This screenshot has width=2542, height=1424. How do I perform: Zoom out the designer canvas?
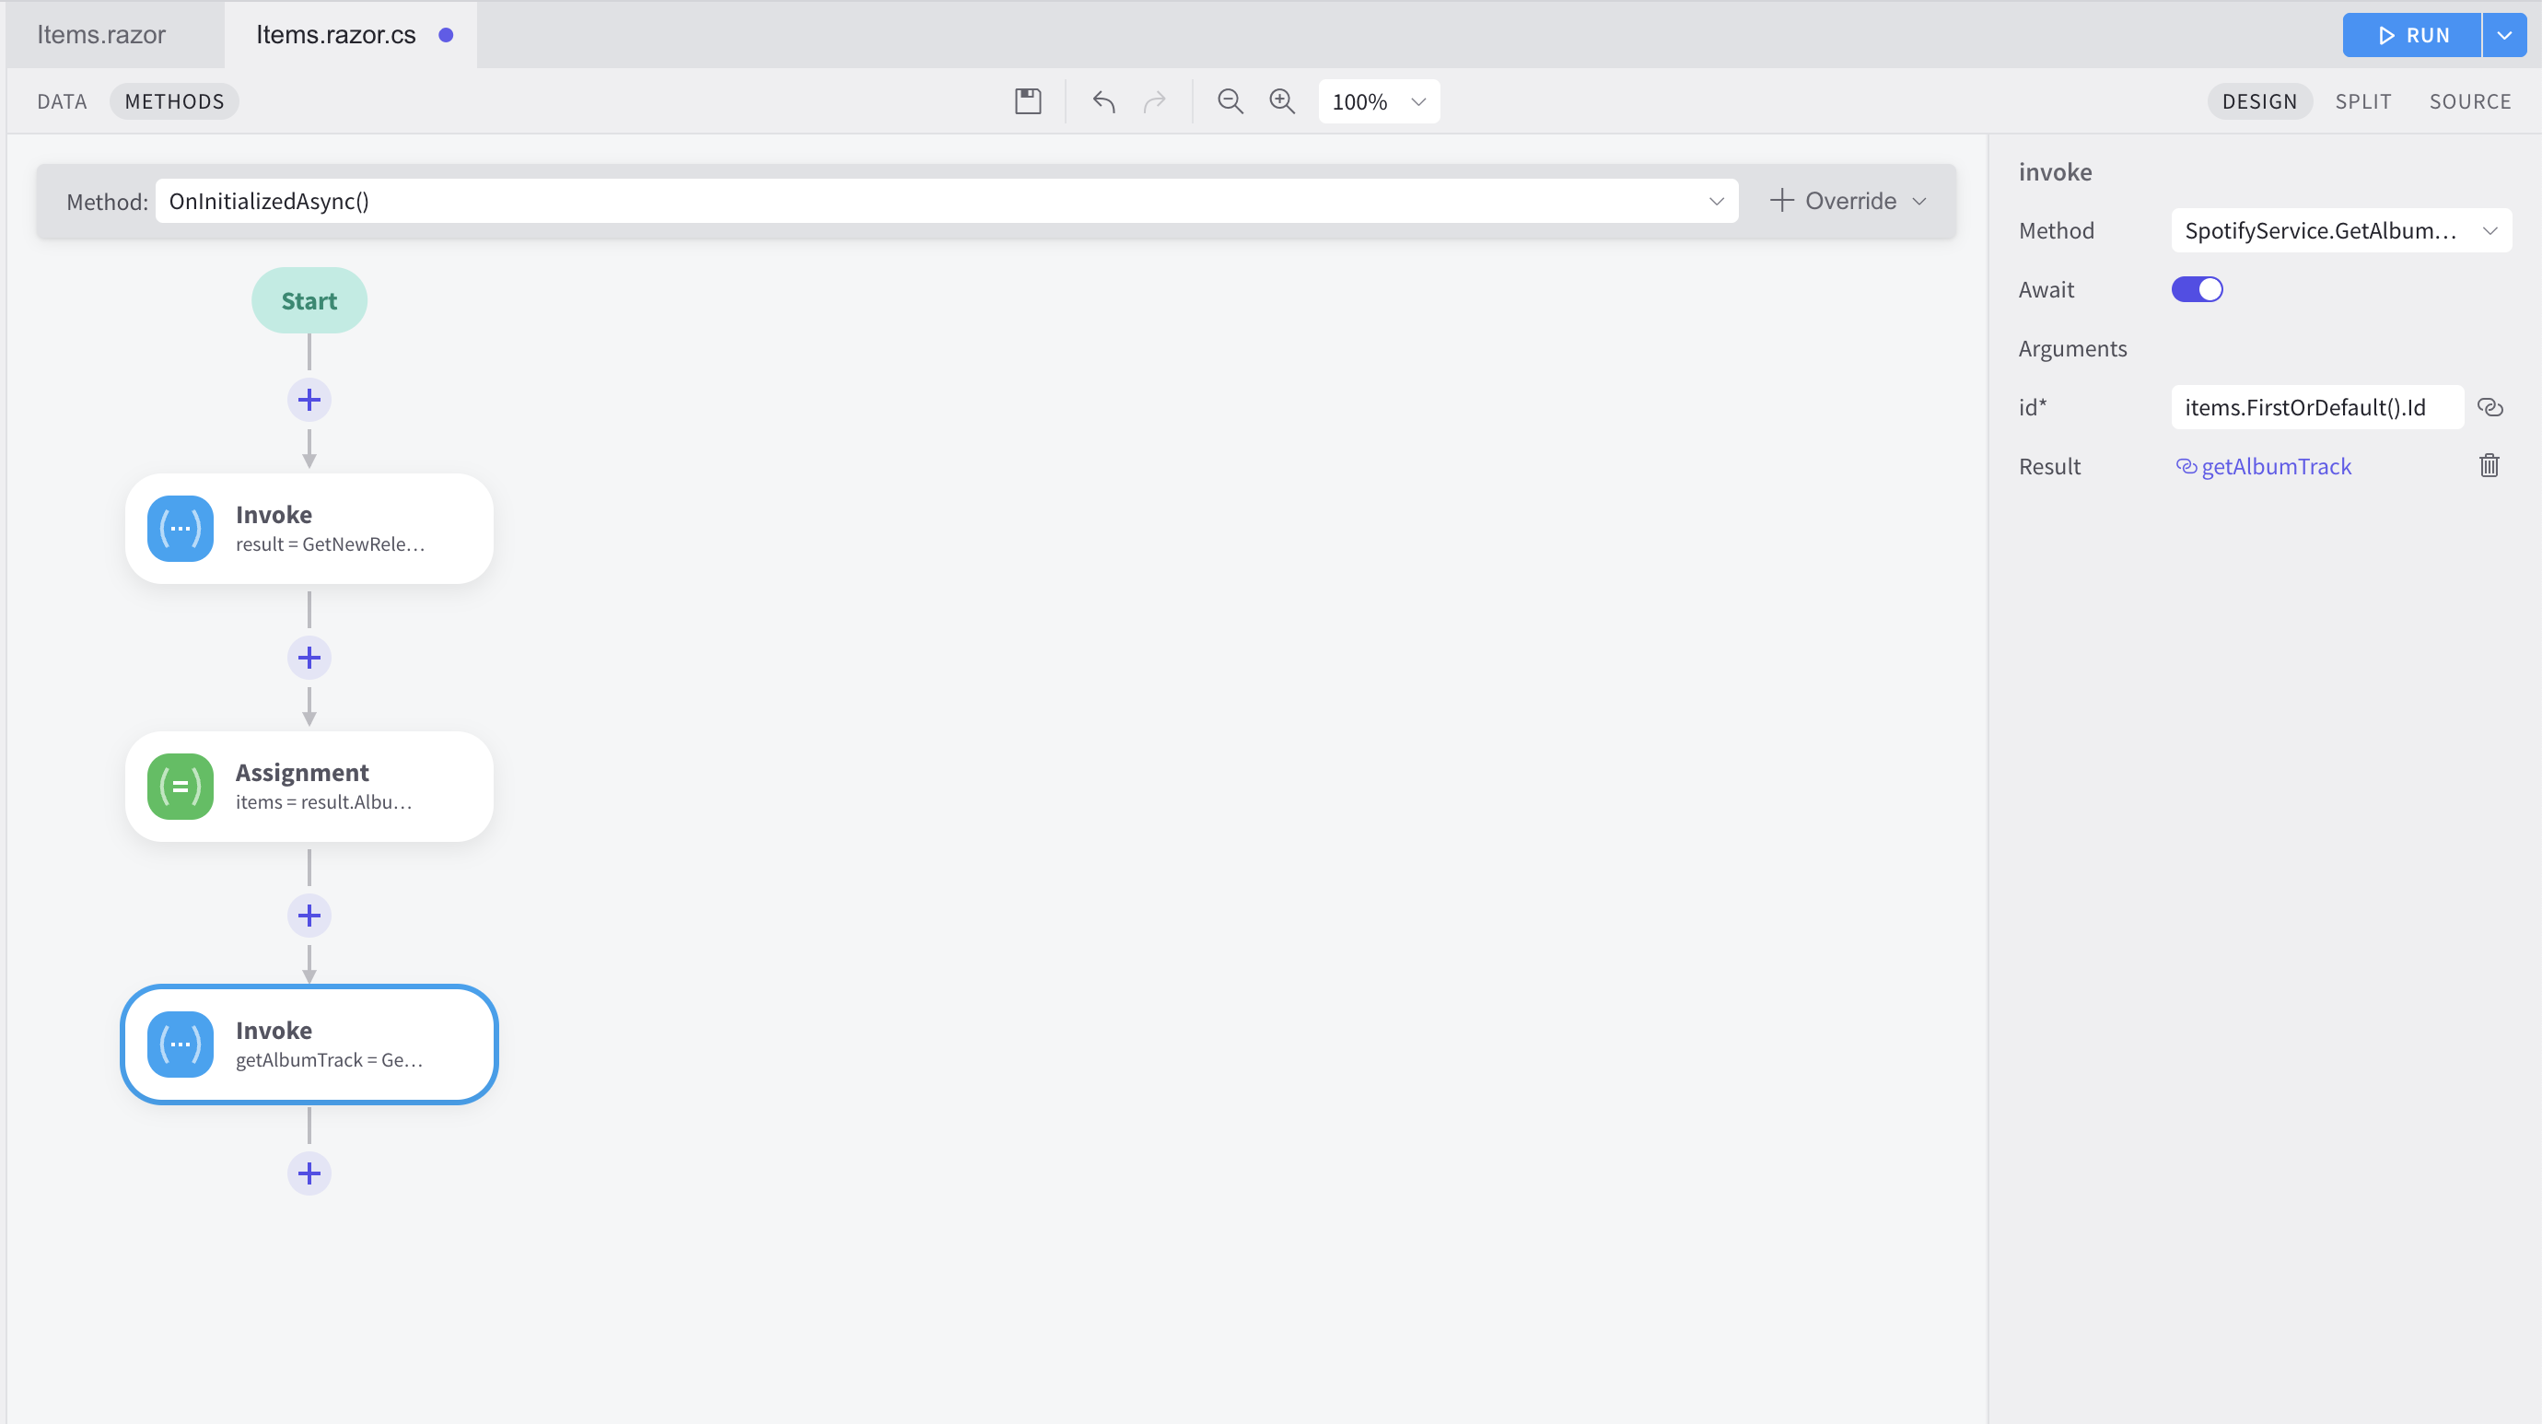pyautogui.click(x=1230, y=100)
